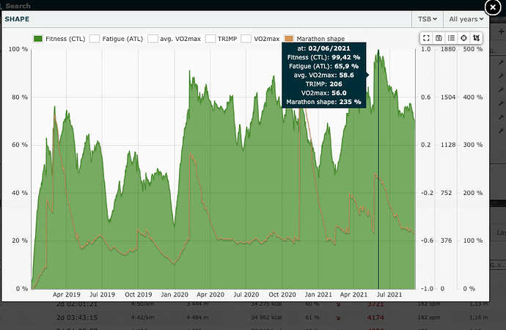
Task: Click the 1880 right axis label
Action: (x=448, y=49)
